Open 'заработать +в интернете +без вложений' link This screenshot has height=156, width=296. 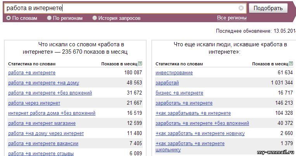click(202, 123)
